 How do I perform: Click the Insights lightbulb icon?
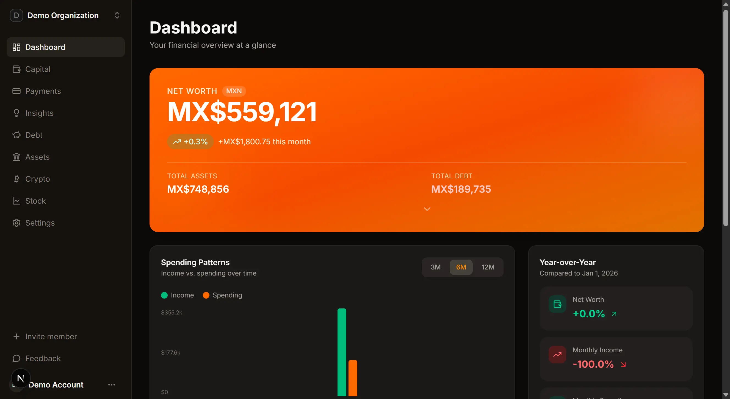16,113
